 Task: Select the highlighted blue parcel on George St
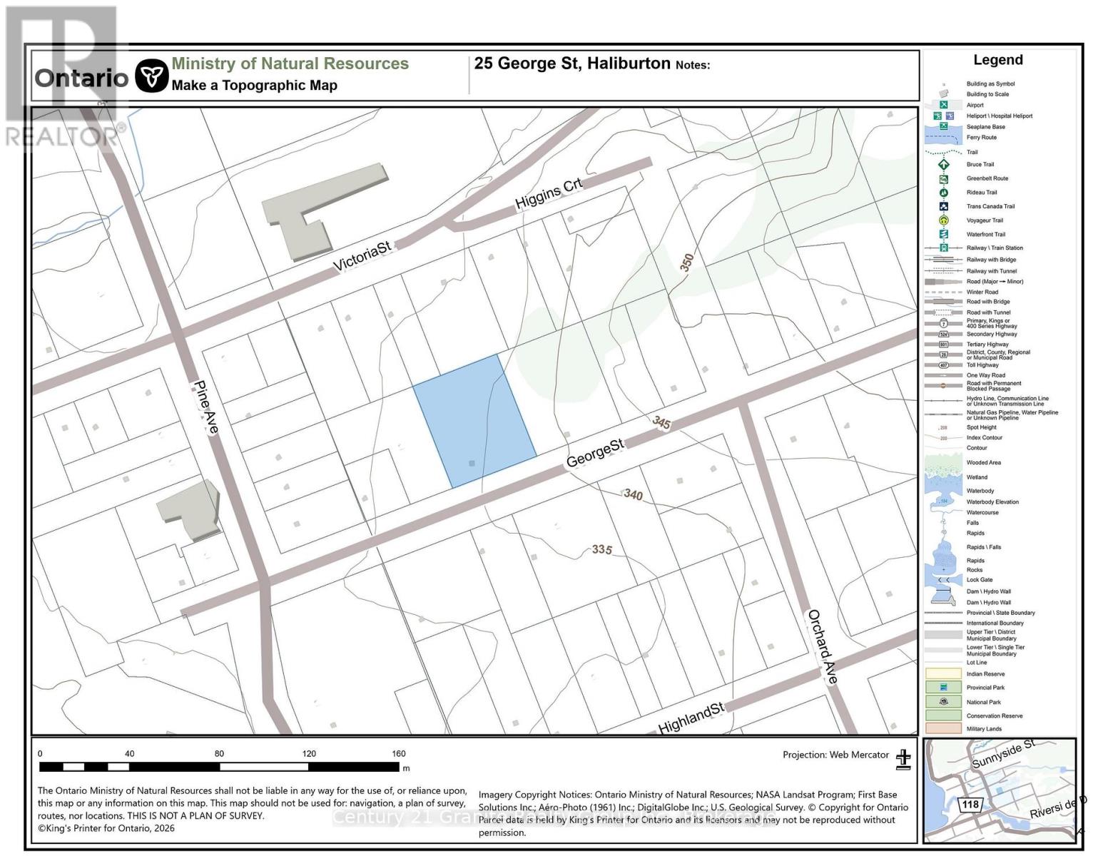pyautogui.click(x=474, y=419)
